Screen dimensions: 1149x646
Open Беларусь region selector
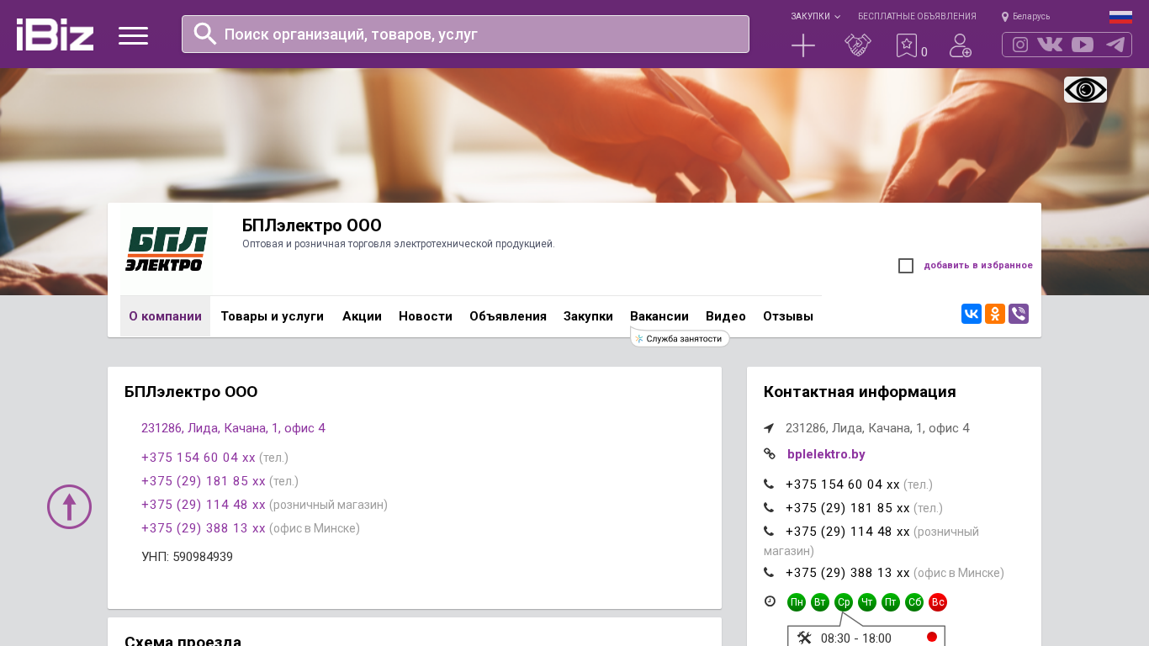tap(1025, 16)
